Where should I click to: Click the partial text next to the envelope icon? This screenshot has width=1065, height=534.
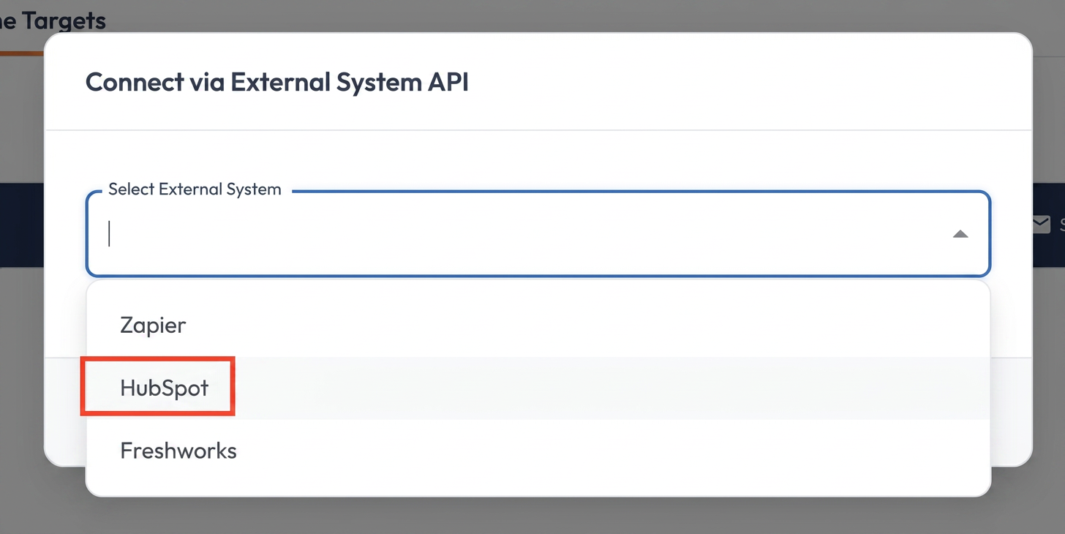tap(1062, 225)
